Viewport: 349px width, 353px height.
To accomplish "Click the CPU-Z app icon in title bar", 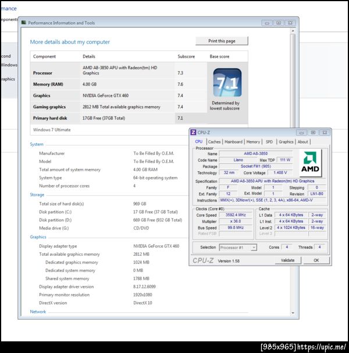I will 193,132.
